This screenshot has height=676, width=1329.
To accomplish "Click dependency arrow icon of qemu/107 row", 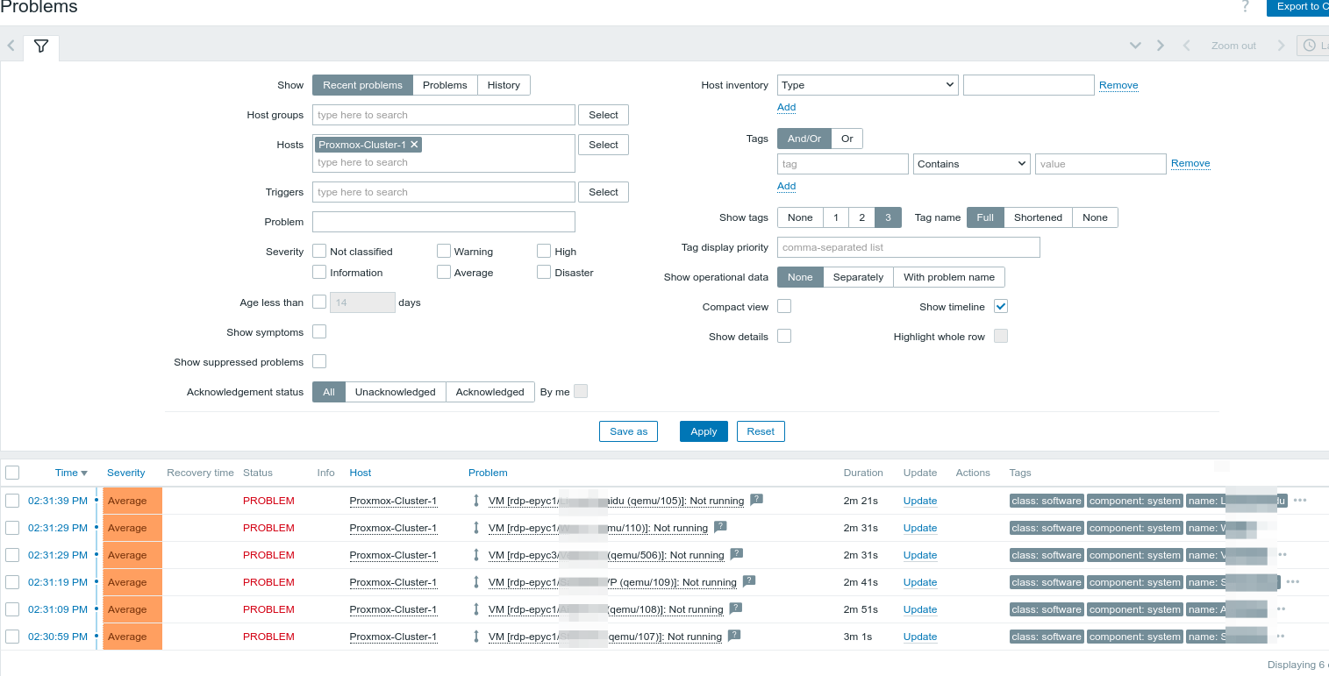I will [x=476, y=637].
